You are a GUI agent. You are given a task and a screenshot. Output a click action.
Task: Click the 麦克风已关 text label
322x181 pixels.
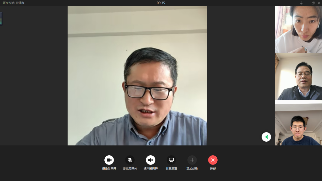click(x=130, y=169)
